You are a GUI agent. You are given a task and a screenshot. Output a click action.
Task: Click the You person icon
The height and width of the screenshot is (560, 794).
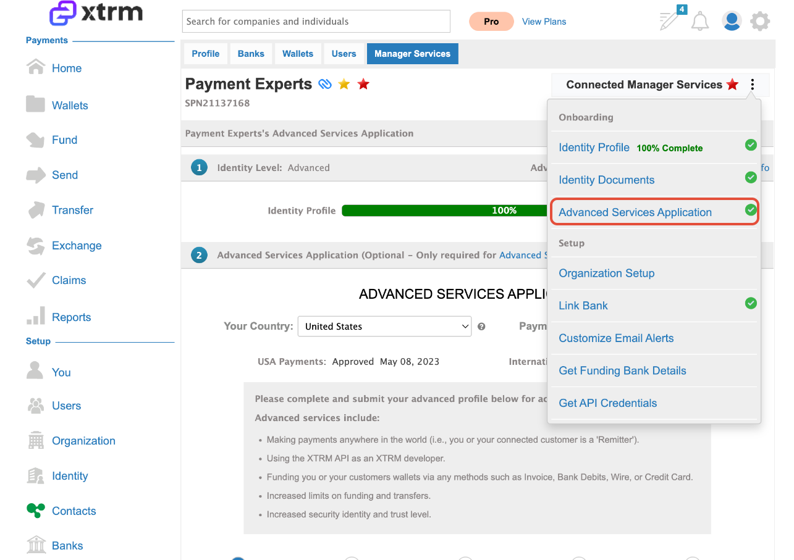[35, 370]
